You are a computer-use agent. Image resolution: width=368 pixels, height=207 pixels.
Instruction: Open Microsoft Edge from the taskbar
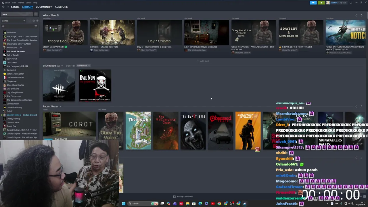200,204
